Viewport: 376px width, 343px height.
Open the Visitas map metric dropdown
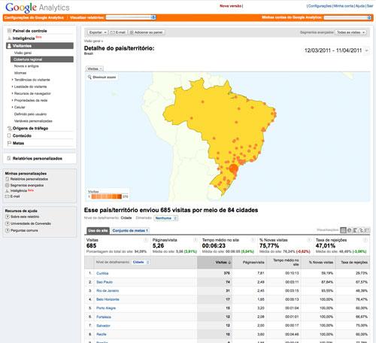click(95, 68)
